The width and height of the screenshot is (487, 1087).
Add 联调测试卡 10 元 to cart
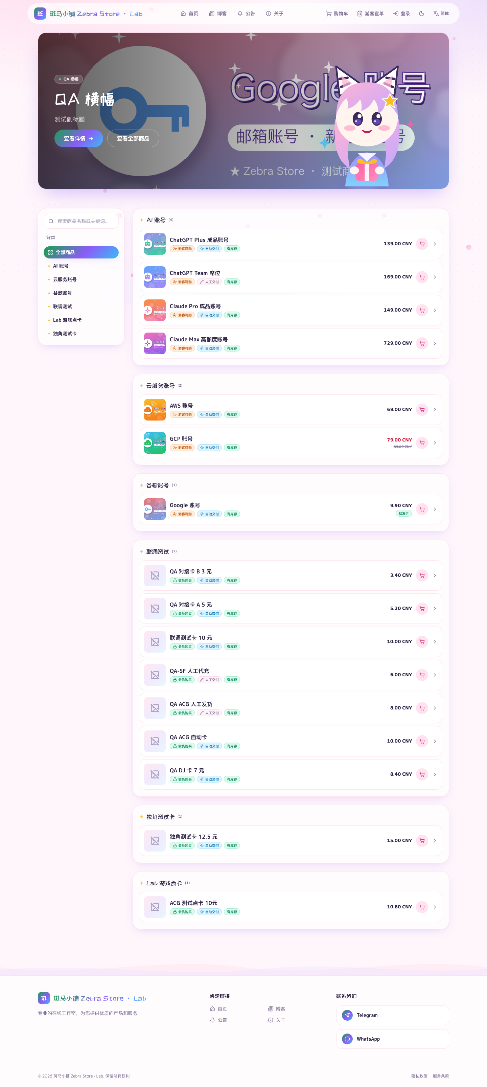tap(422, 642)
